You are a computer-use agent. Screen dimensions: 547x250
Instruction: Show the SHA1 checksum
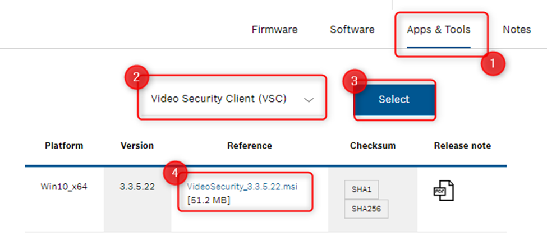361,190
